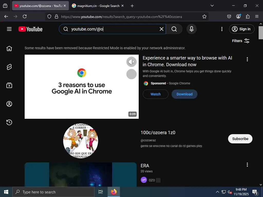Screen dimensions: 263x197
Task: Open the YouTube guide hamburger menu
Action: (x=9, y=29)
